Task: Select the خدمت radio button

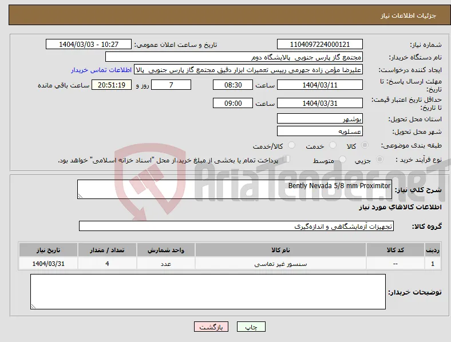Action: click(x=333, y=145)
